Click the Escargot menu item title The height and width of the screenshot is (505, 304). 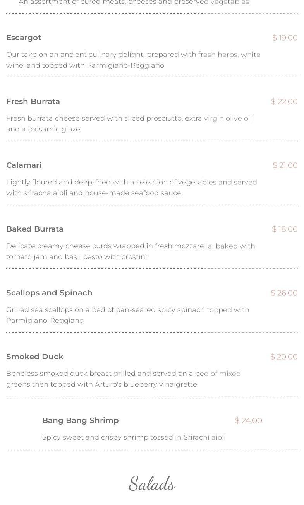(24, 38)
